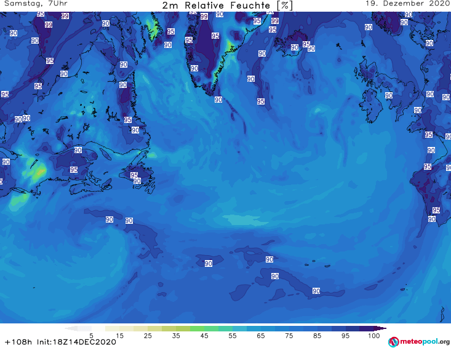This screenshot has height=348, width=451.
Task: Click the legend scale value 55
Action: tap(233, 336)
